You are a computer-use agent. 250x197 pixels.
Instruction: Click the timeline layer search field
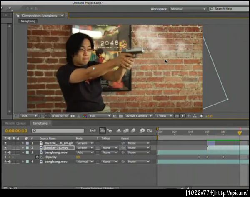click(x=58, y=131)
